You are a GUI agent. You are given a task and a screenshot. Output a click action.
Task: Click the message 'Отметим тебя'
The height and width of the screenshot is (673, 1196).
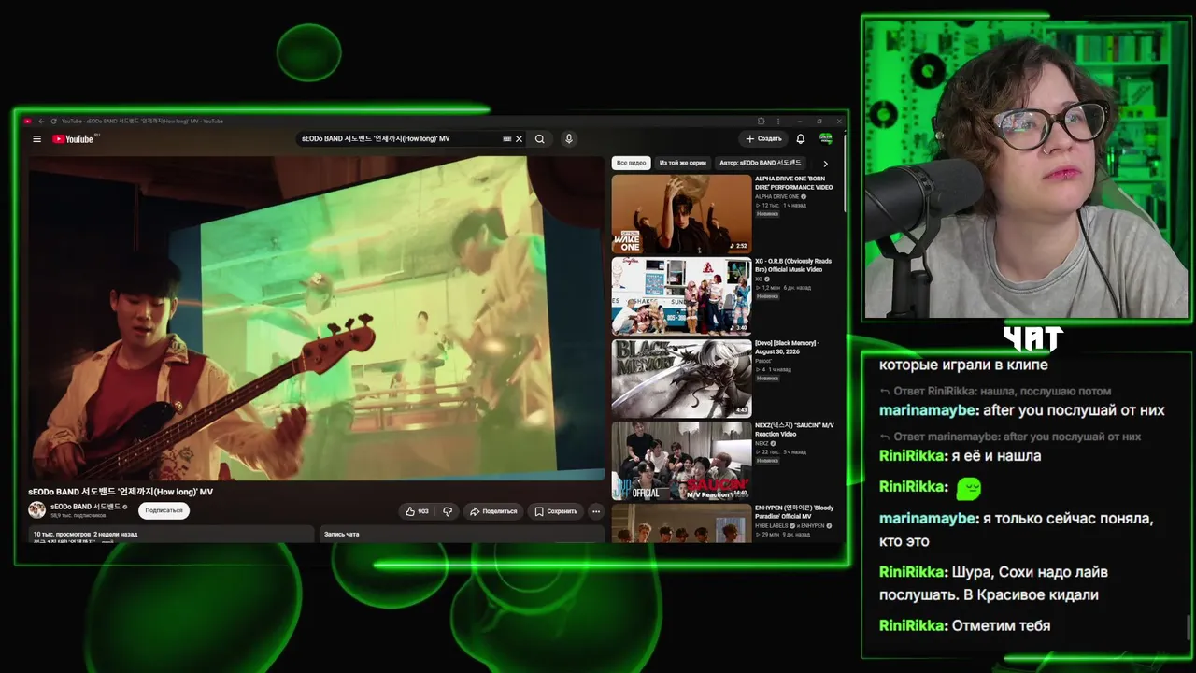tap(1001, 625)
